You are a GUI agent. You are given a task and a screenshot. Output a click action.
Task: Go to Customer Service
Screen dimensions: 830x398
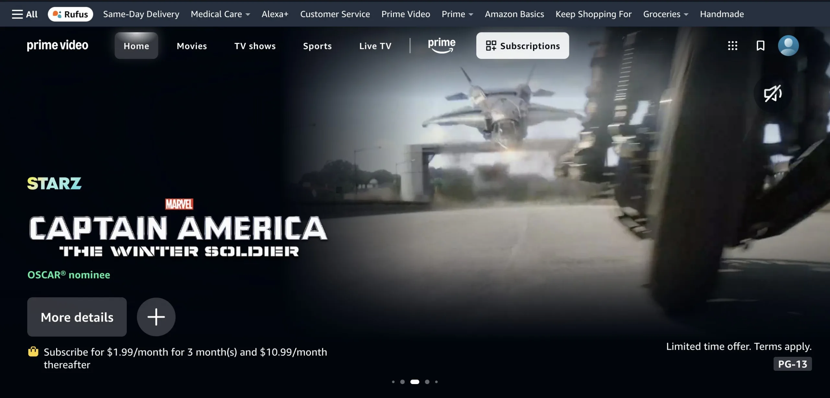pyautogui.click(x=335, y=14)
